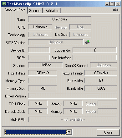Click the empty Bus Interface field
This screenshot has height=138, width=122.
pyautogui.click(x=94, y=58)
